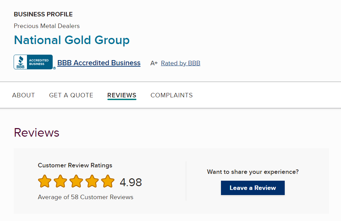The width and height of the screenshot is (341, 221).
Task: Click the 4.98 rating score
Action: (131, 182)
